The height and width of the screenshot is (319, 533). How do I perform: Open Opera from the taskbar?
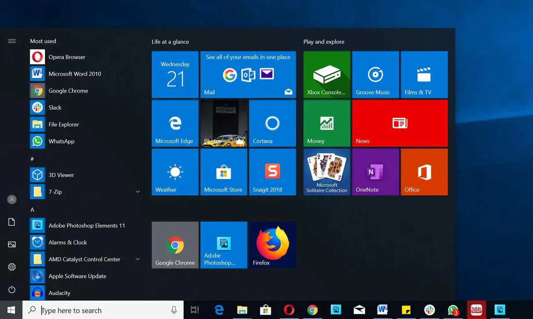click(x=288, y=310)
